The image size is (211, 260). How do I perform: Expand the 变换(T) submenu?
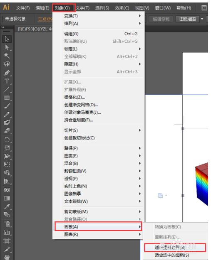[99, 16]
